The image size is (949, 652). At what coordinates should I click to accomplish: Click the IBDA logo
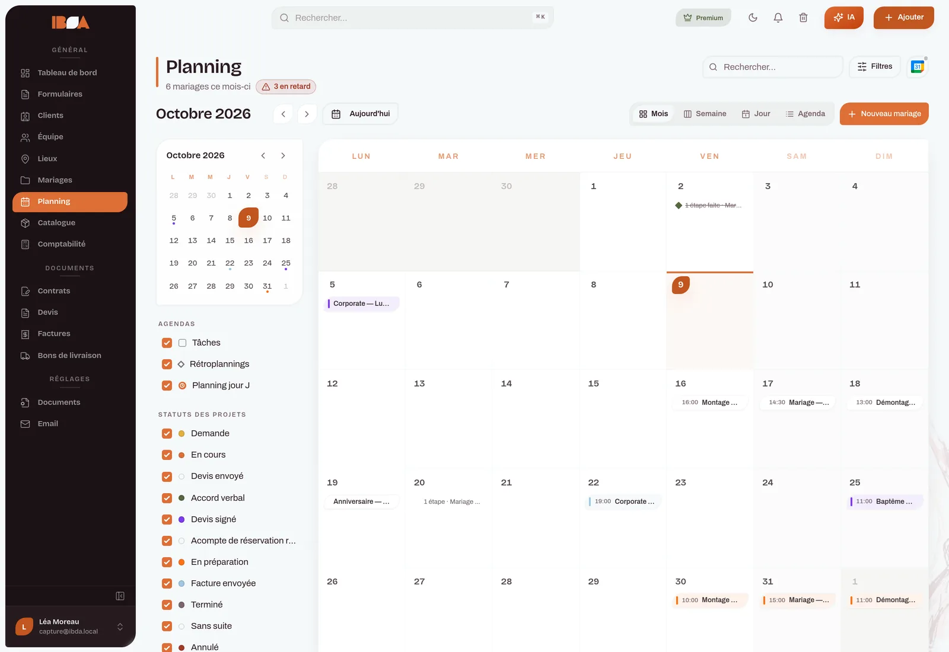pyautogui.click(x=70, y=23)
